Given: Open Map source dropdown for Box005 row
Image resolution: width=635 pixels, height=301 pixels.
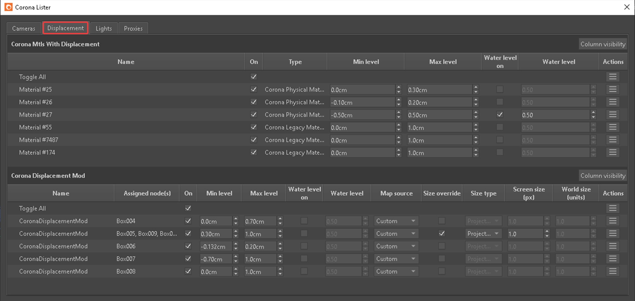Looking at the screenshot, I should click(x=396, y=233).
